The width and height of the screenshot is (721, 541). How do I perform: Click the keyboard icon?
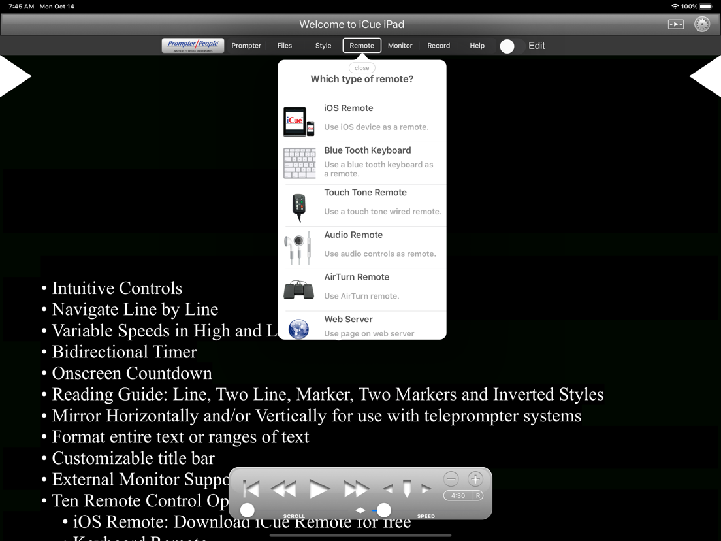[x=299, y=163]
